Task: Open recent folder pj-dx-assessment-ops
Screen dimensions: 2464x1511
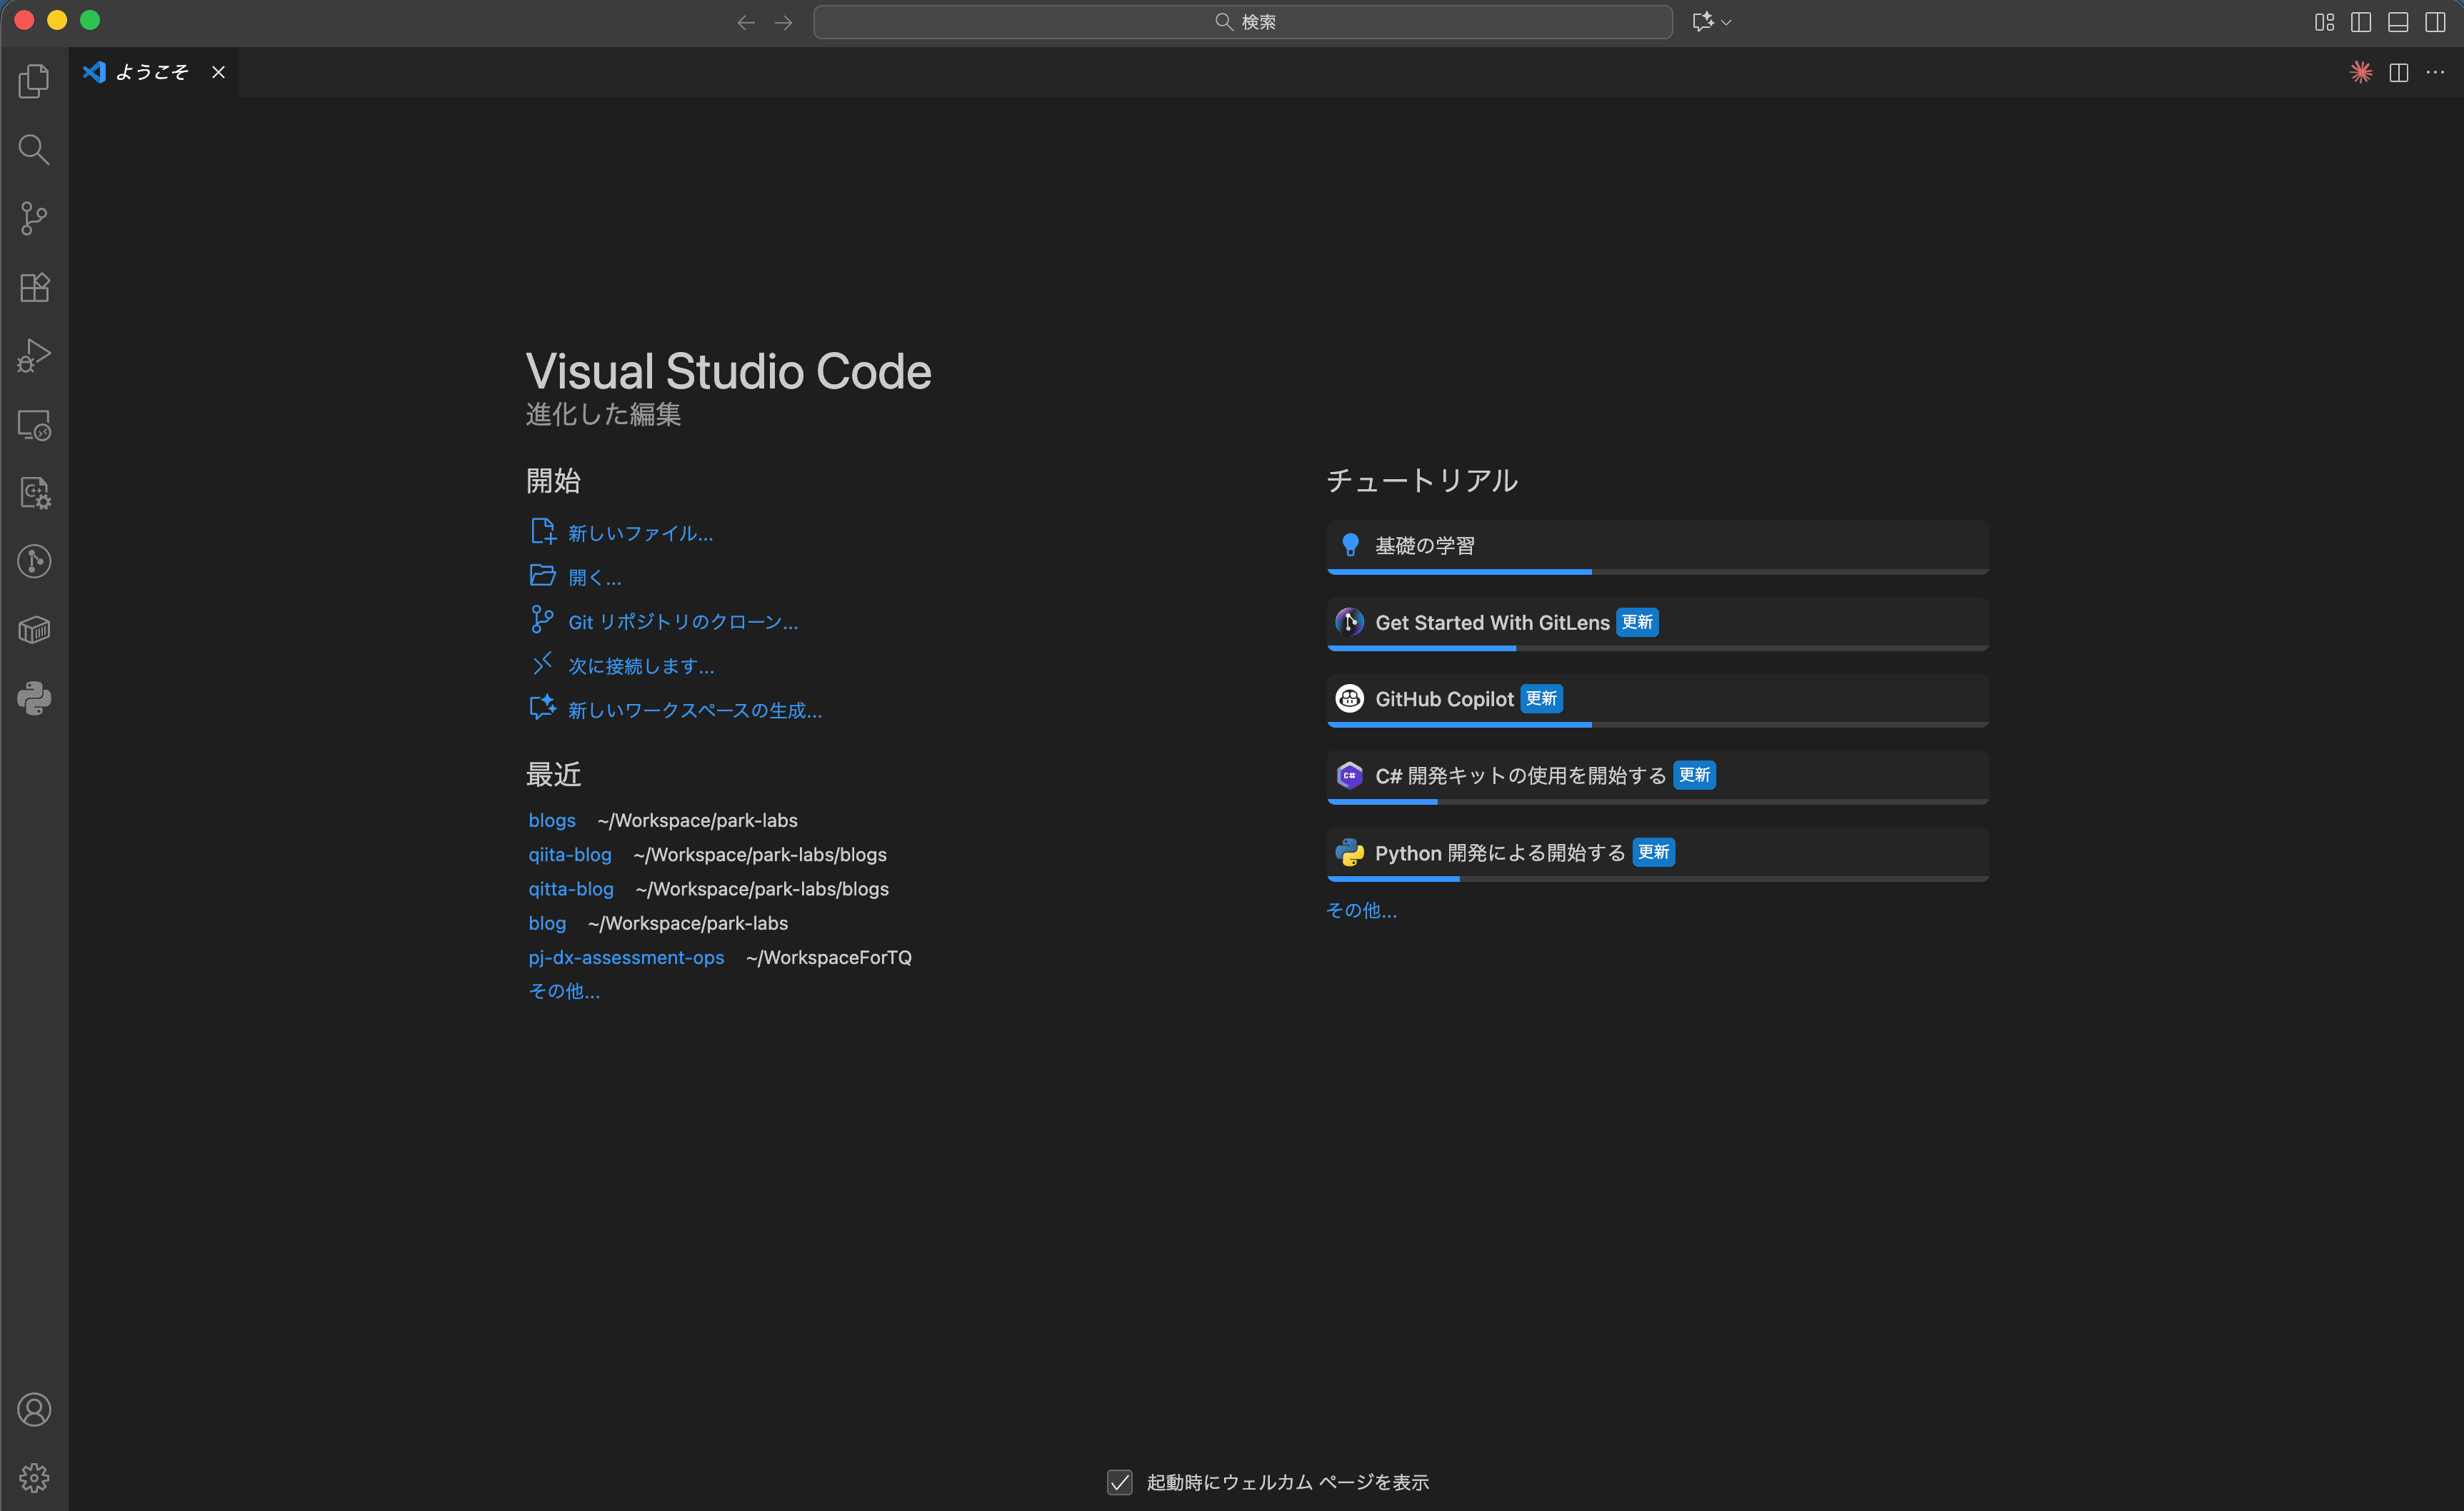Action: tap(626, 957)
